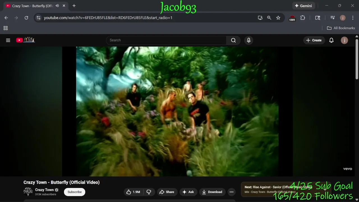Subscribe to Crazy Town channel
359x202 pixels.
click(x=75, y=192)
